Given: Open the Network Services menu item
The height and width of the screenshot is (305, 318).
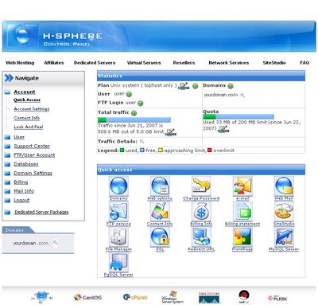Looking at the screenshot, I should tap(229, 63).
